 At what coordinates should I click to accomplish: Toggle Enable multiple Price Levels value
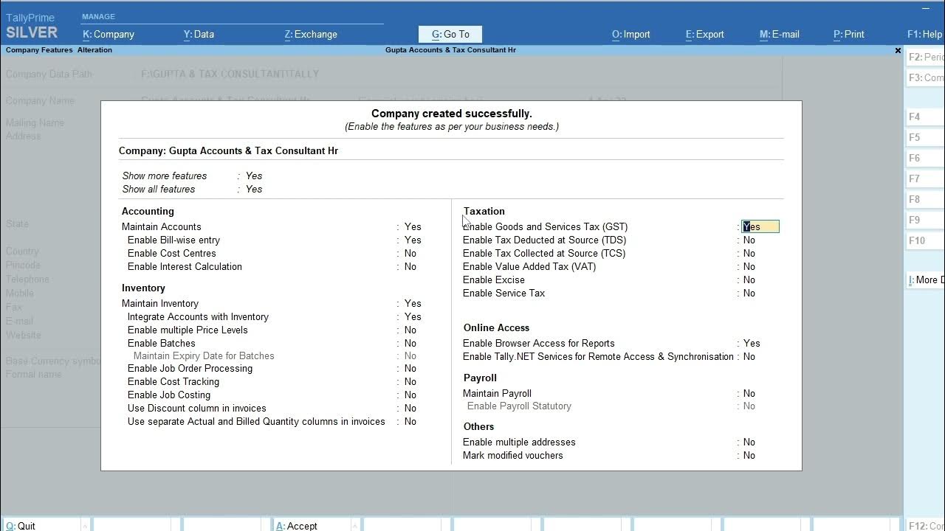click(x=410, y=330)
